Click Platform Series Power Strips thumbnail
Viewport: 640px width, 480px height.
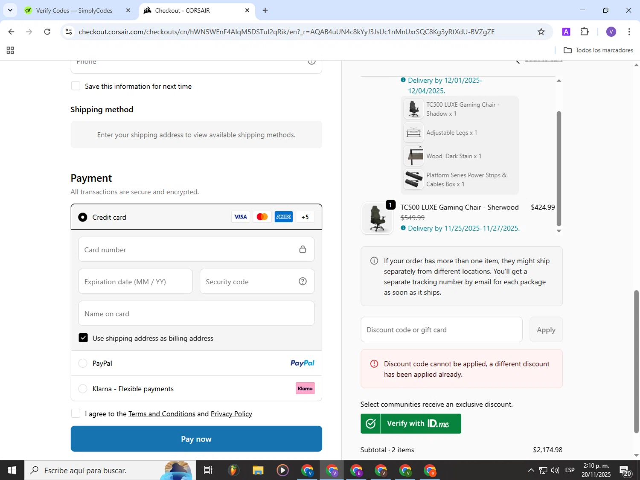pyautogui.click(x=413, y=179)
